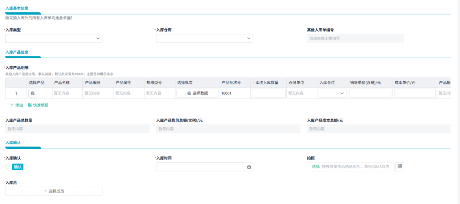This screenshot has height=204, width=460.
Task: Select the 确认 radio button under 入库确认
Action: [x=7, y=166]
